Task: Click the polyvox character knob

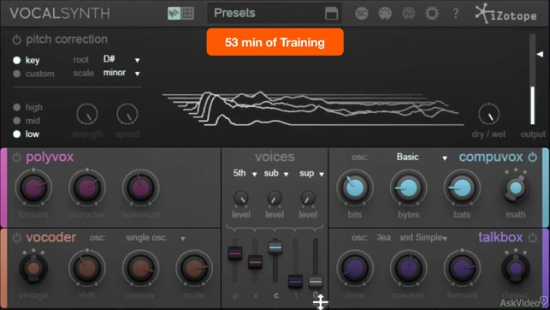Action: [87, 188]
